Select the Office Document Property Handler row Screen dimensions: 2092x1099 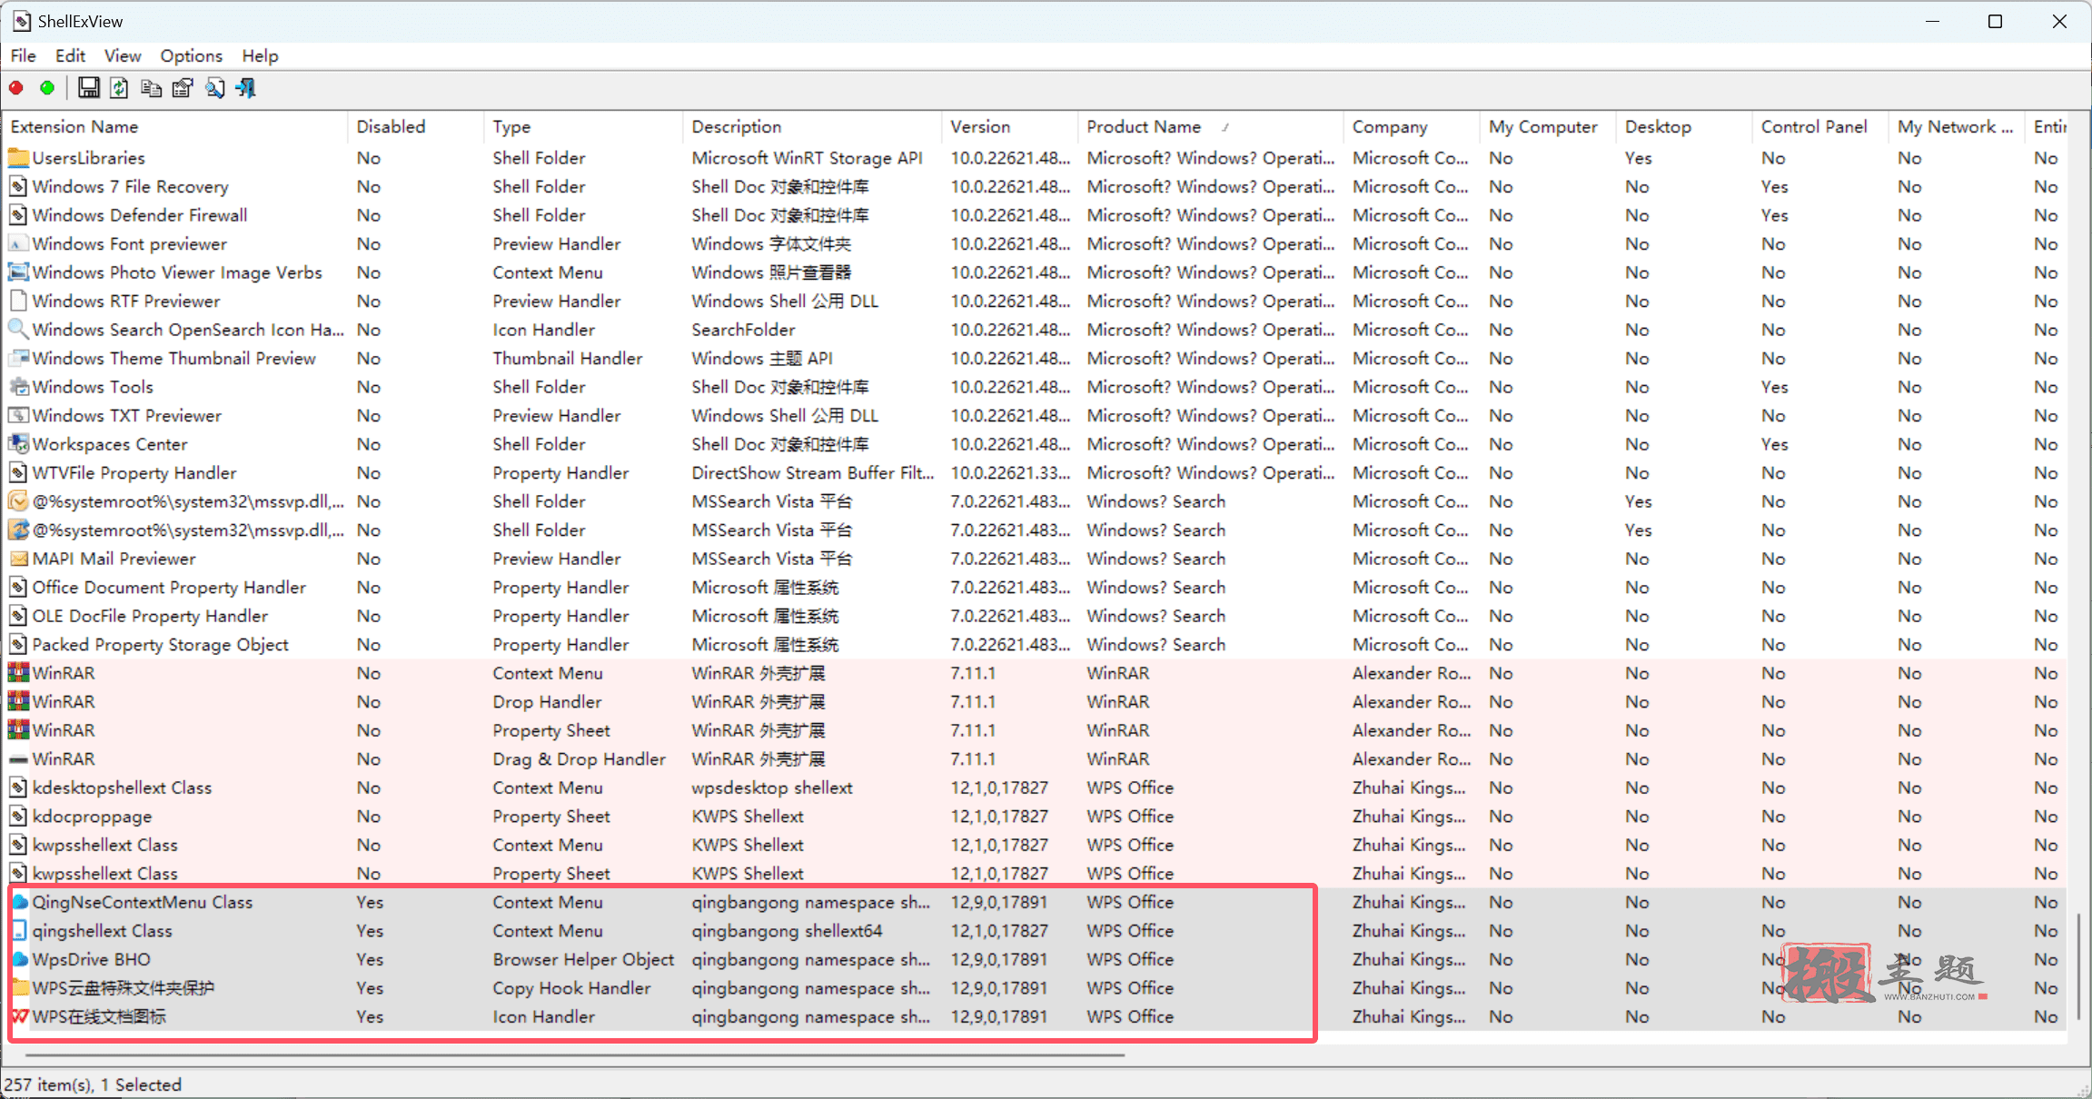tap(1036, 588)
